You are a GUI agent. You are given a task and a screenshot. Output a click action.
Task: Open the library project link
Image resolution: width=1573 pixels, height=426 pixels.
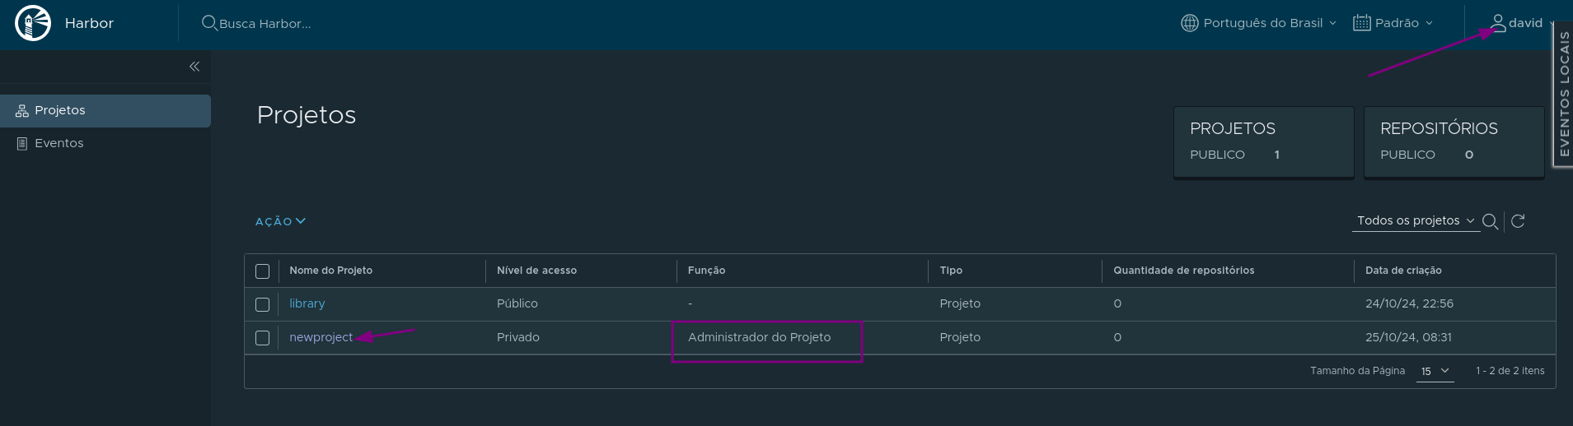tap(307, 303)
